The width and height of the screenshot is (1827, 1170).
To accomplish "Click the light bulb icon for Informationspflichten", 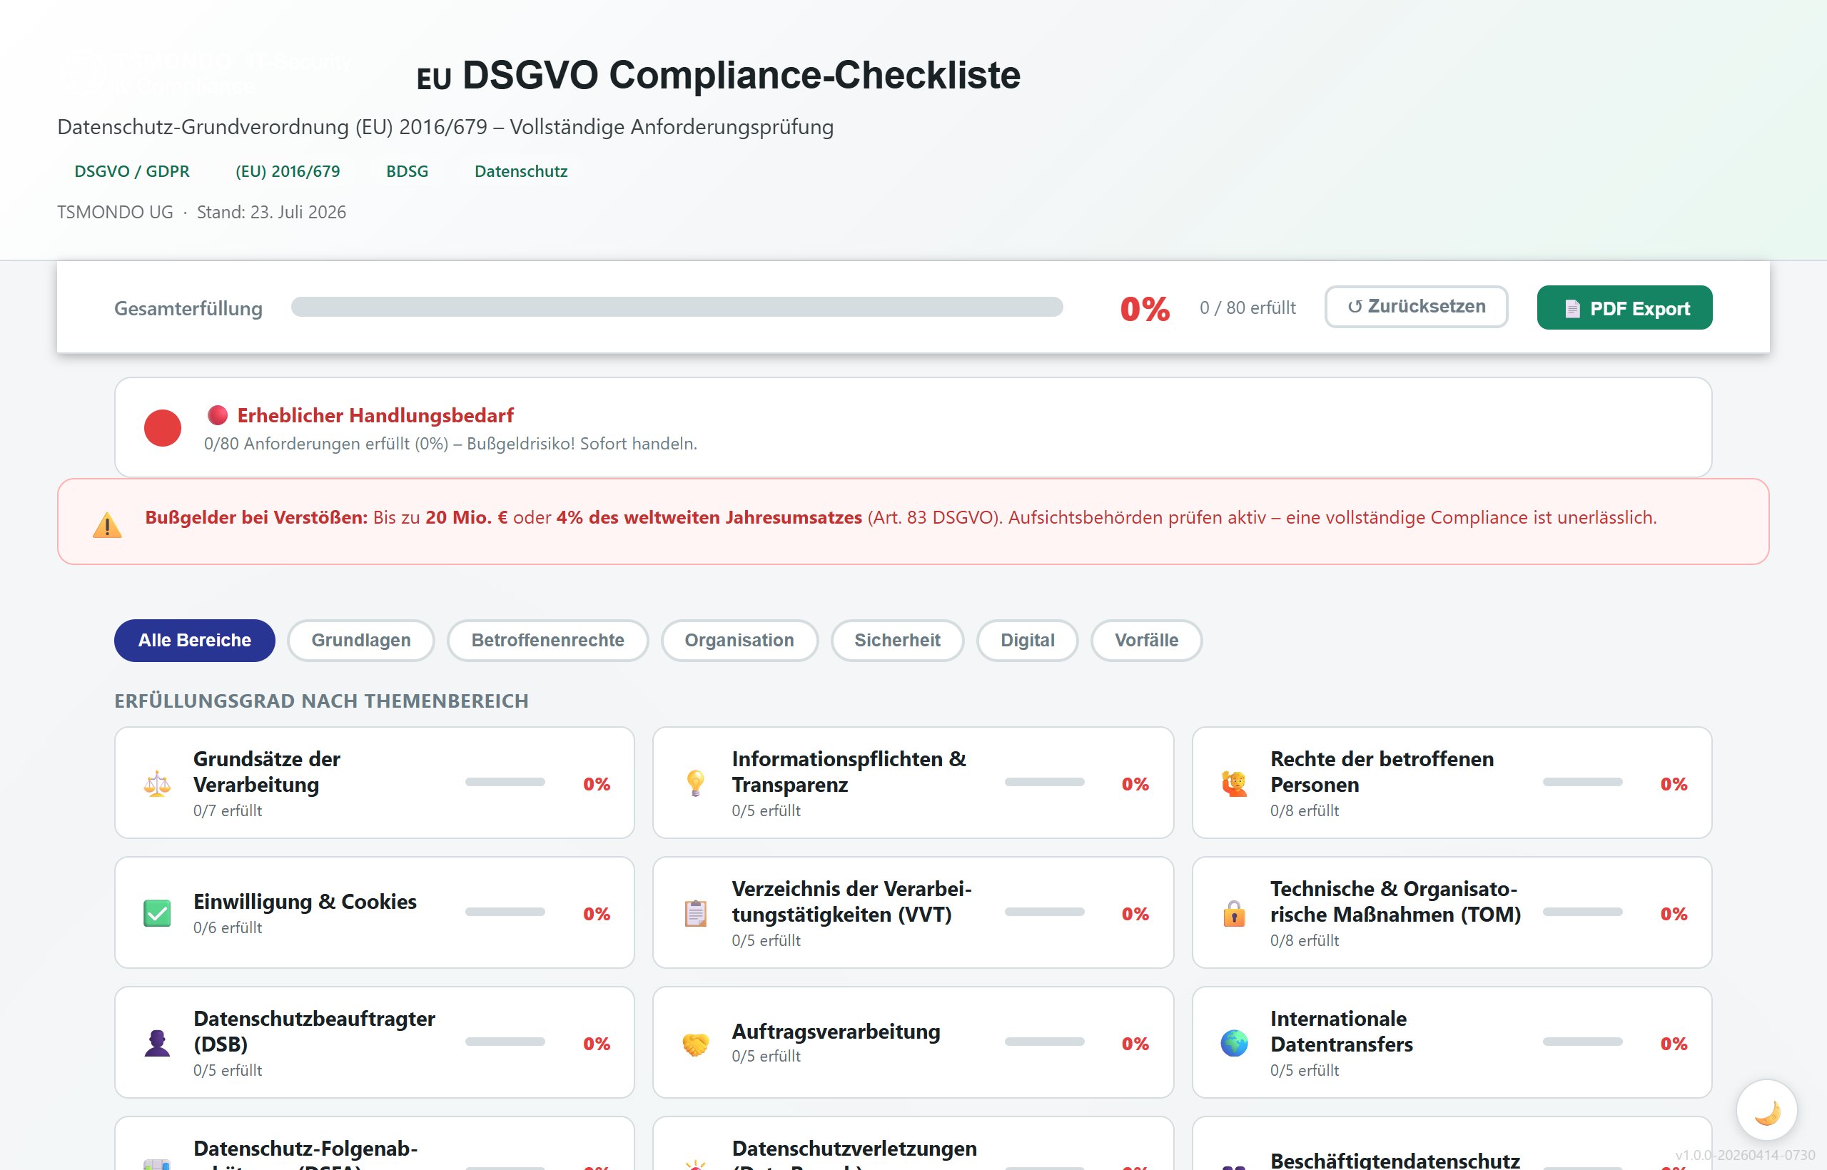I will click(x=695, y=783).
